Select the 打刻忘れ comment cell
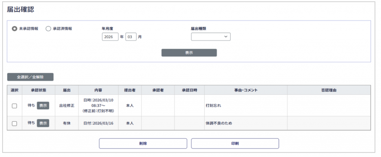Screen dimensions: 381x157 246,106
